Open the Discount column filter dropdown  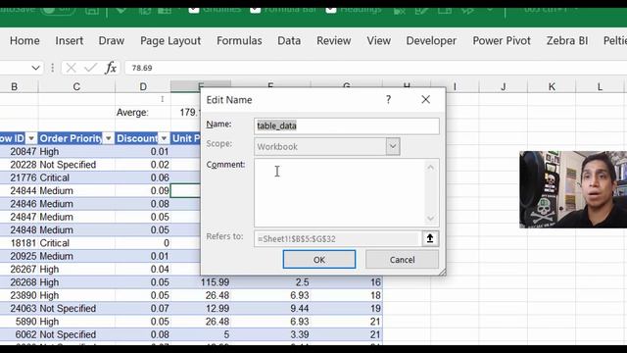(x=164, y=138)
